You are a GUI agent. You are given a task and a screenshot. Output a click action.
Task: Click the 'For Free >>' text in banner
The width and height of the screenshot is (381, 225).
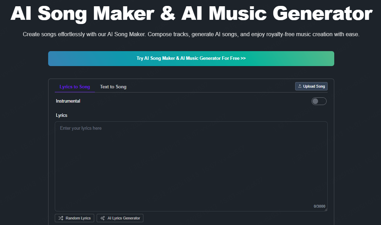click(234, 58)
